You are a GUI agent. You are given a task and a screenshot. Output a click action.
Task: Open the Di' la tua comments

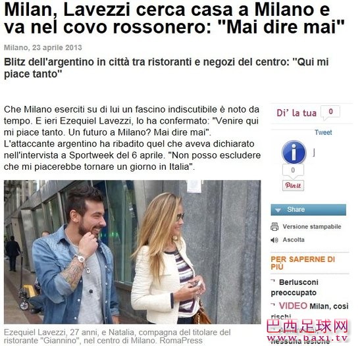coord(296,113)
